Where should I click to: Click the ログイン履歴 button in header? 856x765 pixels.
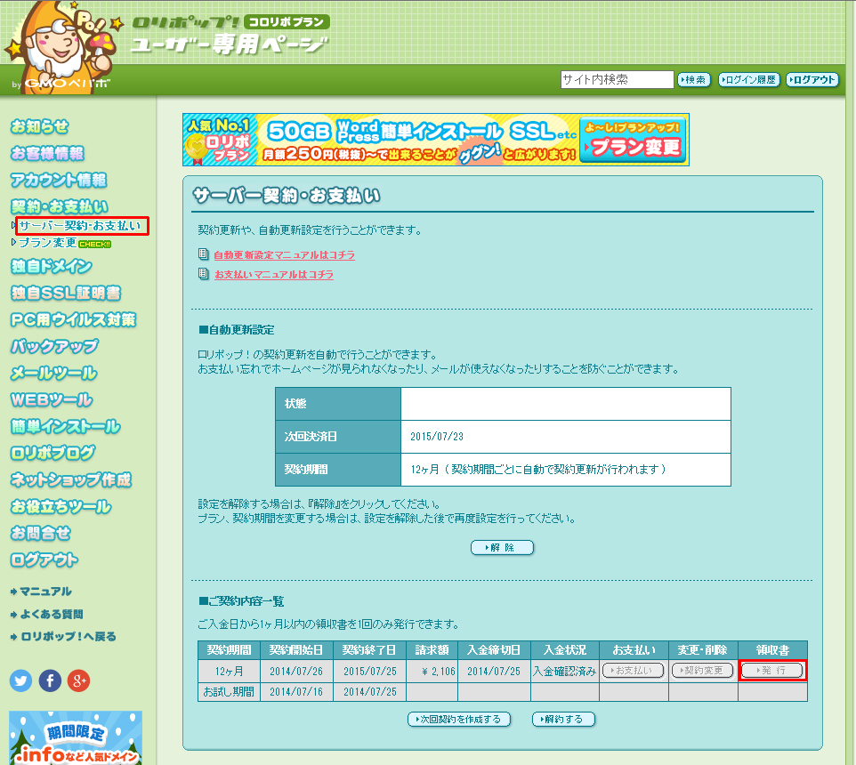click(748, 80)
